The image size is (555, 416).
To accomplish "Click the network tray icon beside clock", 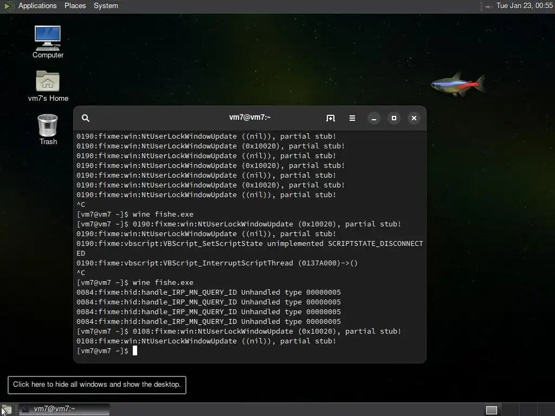I will 489,6.
